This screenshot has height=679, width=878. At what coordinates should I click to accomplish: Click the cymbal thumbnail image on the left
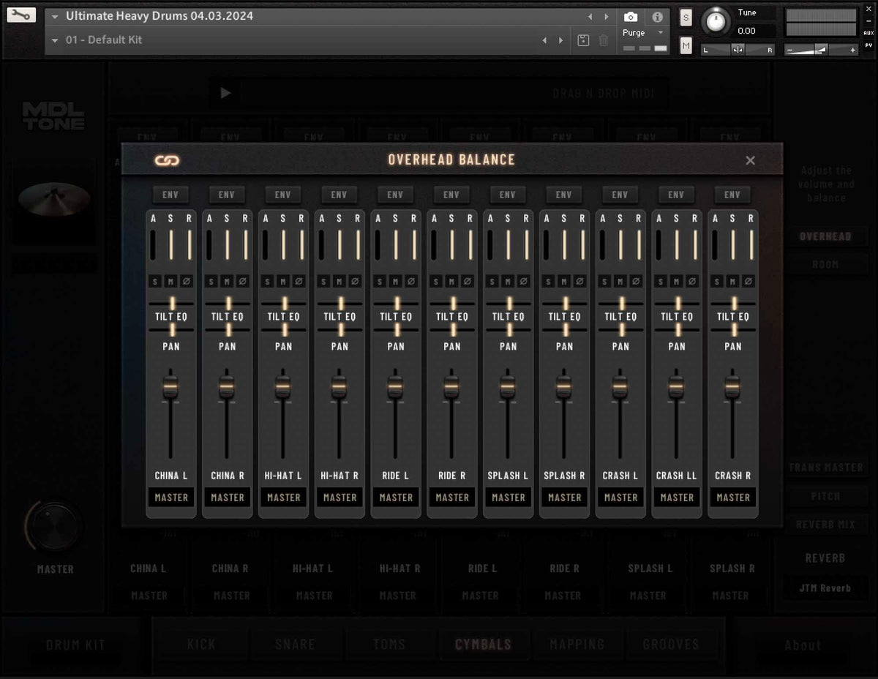54,199
